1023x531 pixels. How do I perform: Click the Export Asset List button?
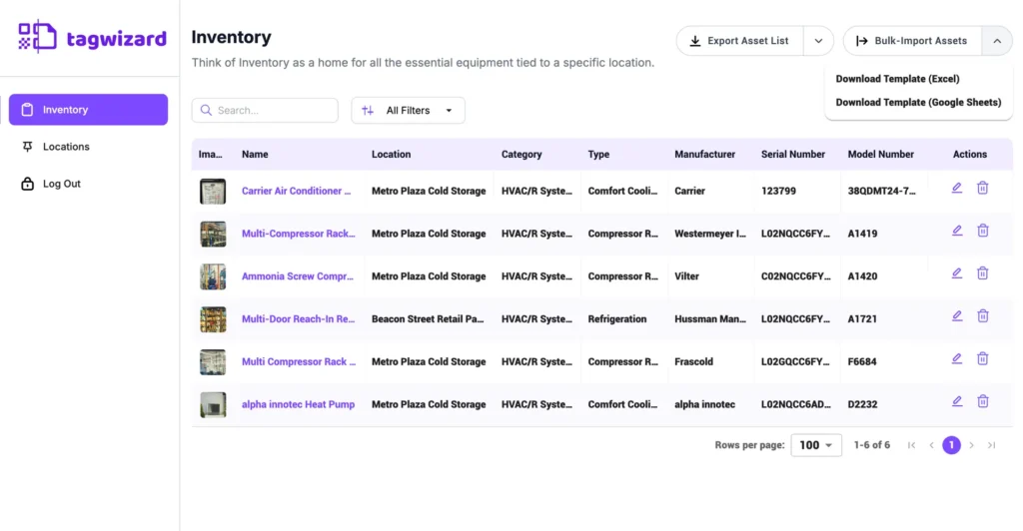pyautogui.click(x=740, y=41)
